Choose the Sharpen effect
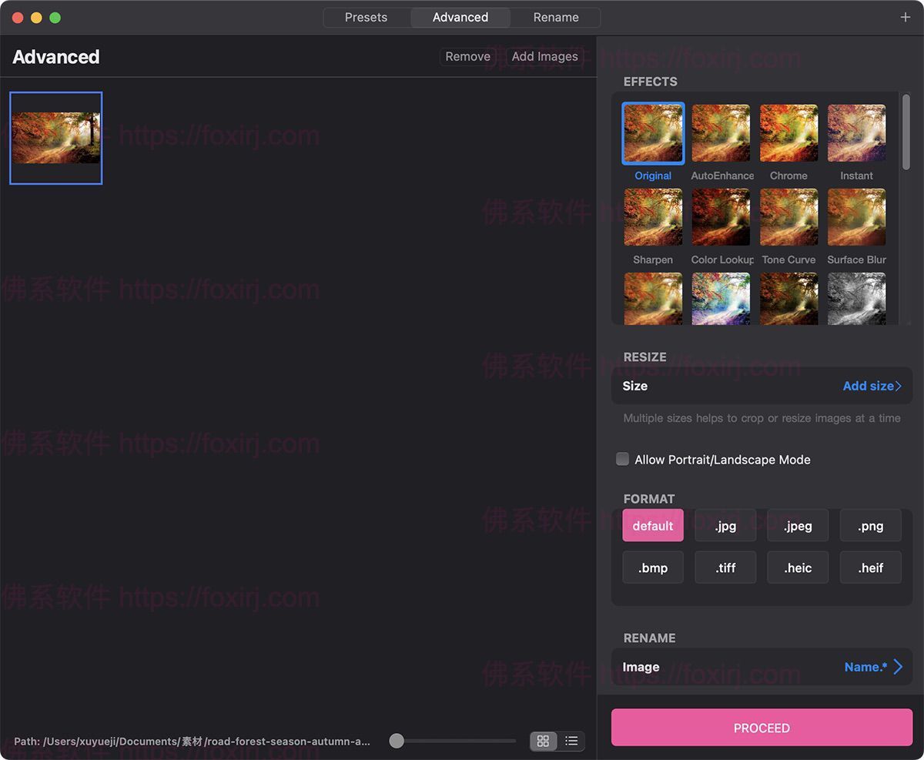 tap(653, 218)
